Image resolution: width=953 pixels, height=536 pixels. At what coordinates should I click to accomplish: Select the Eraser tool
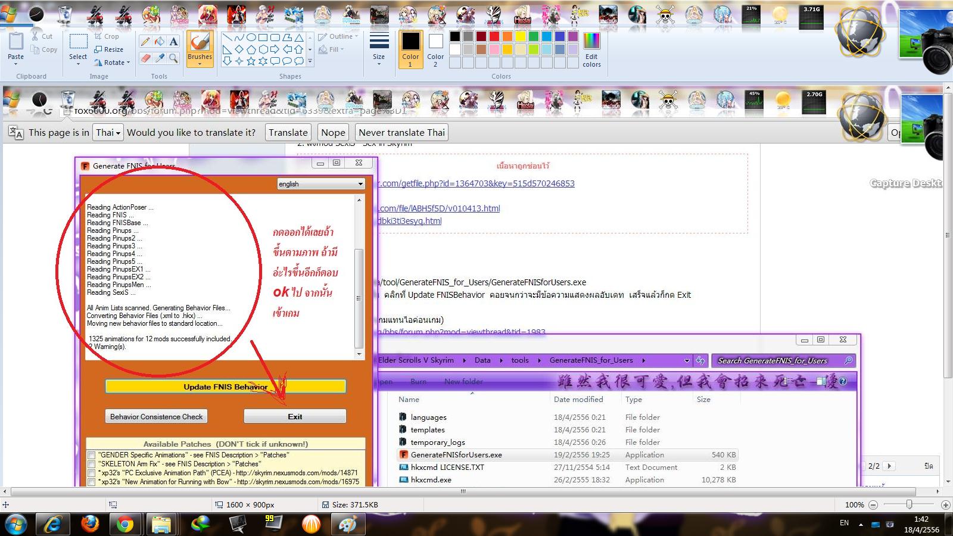(x=145, y=58)
